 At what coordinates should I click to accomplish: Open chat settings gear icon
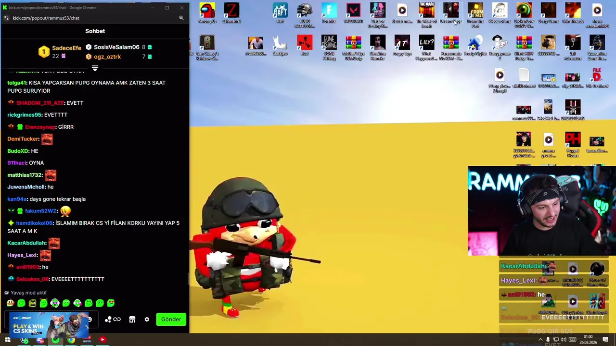pyautogui.click(x=147, y=320)
